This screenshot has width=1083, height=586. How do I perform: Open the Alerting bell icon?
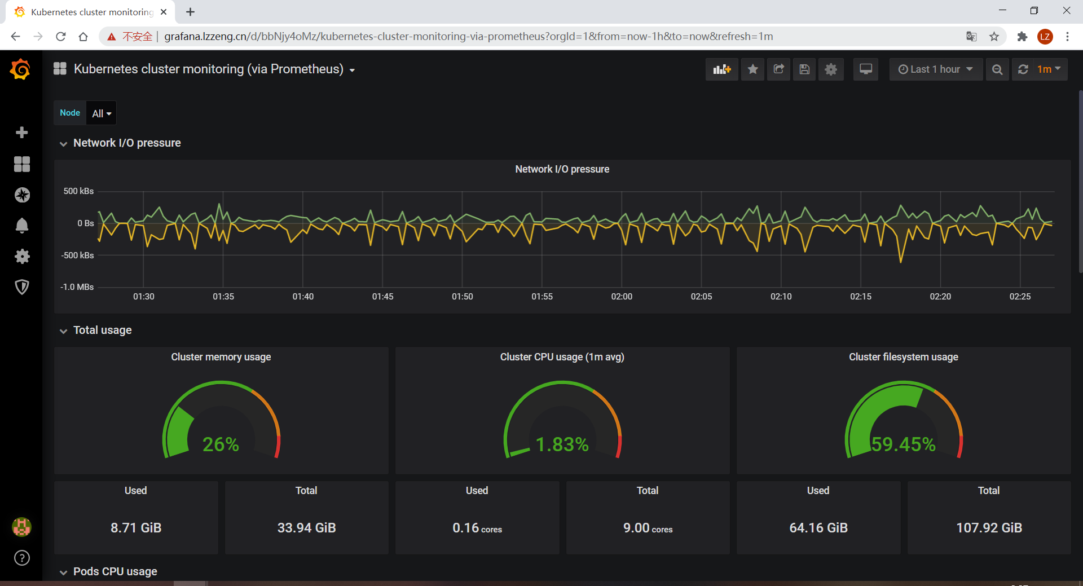21,226
